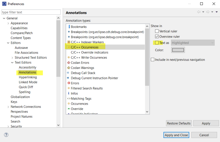220x142 pixels.
Task: Click the Debug Call Stack arrow icon
Action: click(x=69, y=73)
